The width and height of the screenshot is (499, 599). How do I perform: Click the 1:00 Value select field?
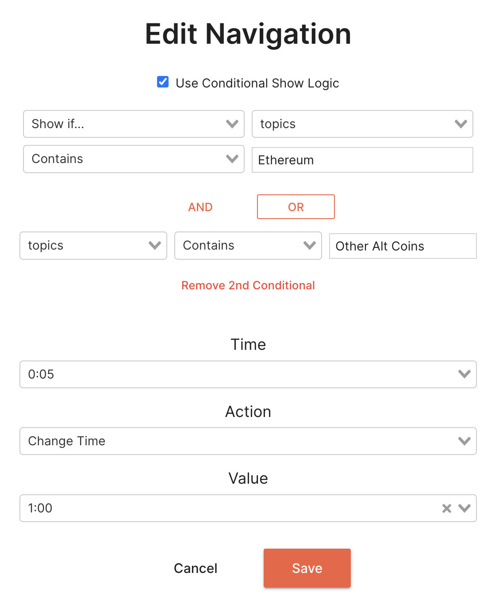(221, 508)
